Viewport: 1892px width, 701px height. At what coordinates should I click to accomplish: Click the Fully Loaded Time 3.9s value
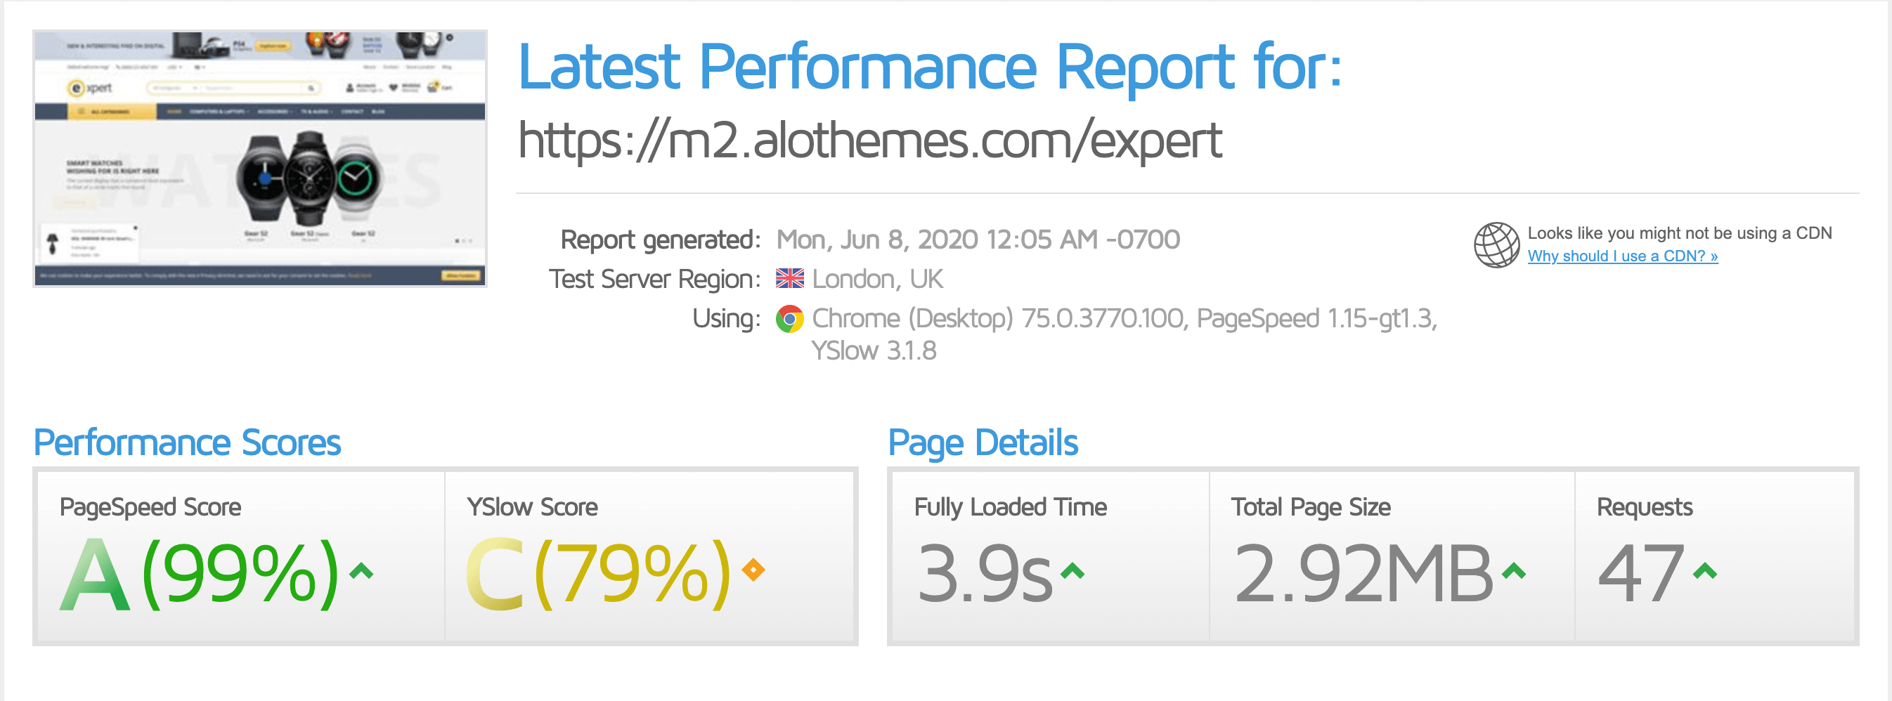984,573
